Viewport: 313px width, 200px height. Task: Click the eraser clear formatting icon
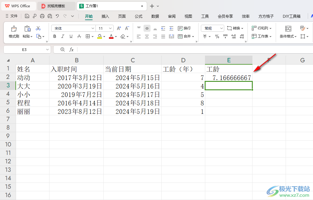click(123, 36)
